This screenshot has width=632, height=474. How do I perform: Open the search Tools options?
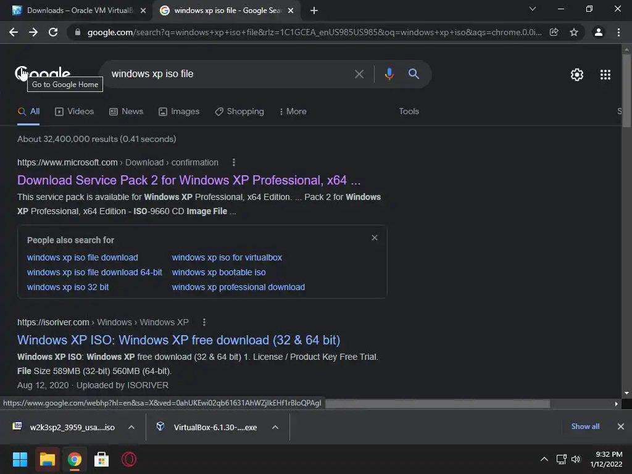coord(409,112)
